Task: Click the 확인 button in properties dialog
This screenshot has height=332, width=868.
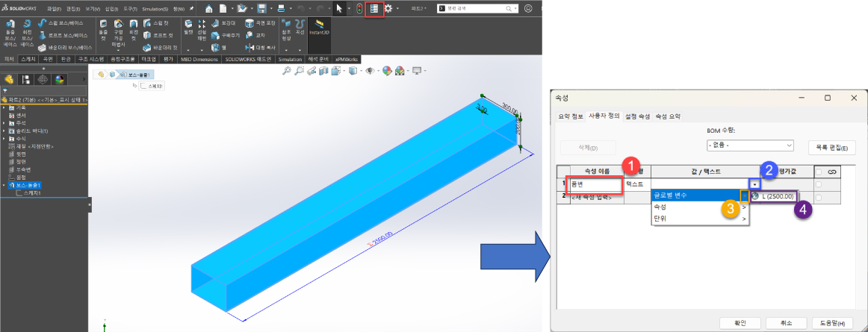Action: coord(738,322)
